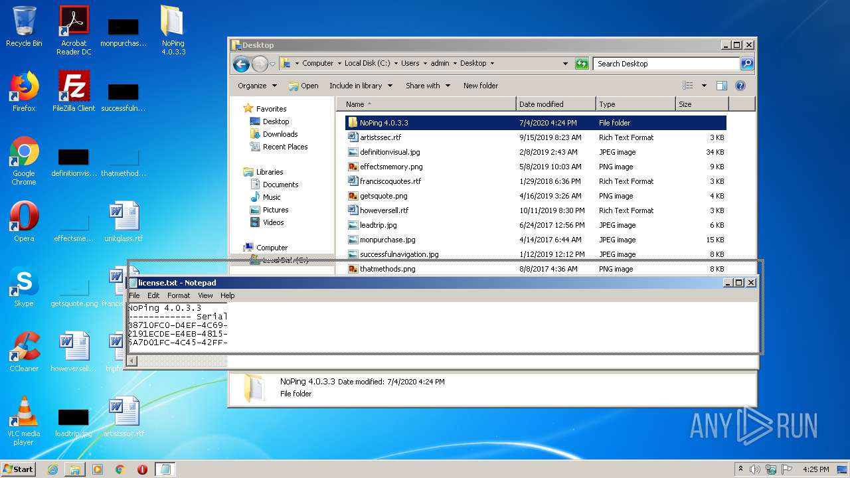This screenshot has width=850, height=478.
Task: Open NoPing 4.0.3.3 desktop folder
Action: point(173,30)
